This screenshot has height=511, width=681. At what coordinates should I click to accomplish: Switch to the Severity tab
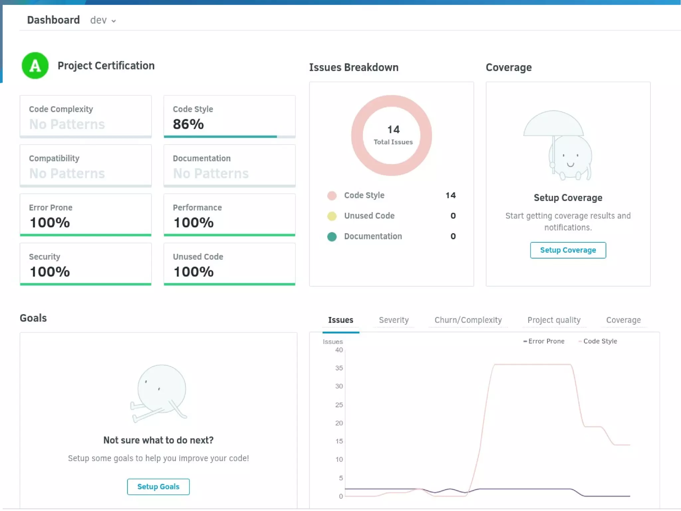pos(393,320)
